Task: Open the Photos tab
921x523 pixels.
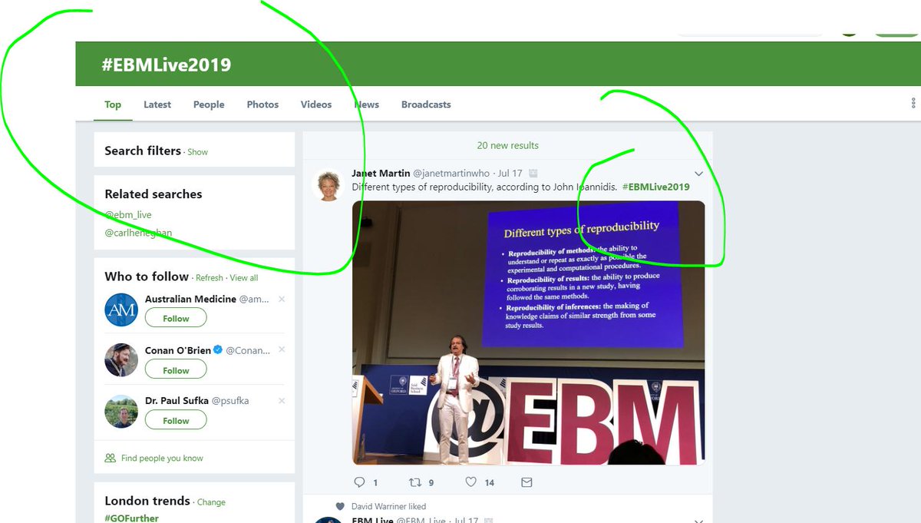Action: click(262, 104)
